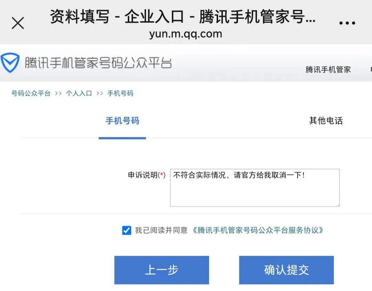This screenshot has width=372, height=291.
Task: Click the 上一步 button
Action: (162, 270)
